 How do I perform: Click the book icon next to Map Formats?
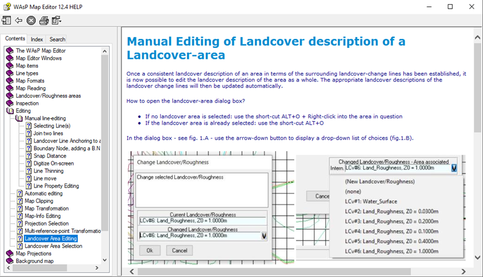(x=10, y=81)
